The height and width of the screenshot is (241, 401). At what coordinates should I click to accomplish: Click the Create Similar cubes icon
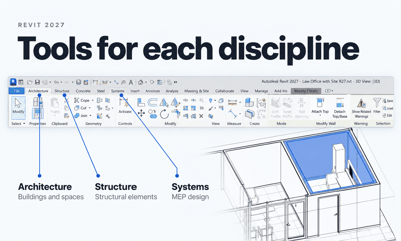coord(249,102)
